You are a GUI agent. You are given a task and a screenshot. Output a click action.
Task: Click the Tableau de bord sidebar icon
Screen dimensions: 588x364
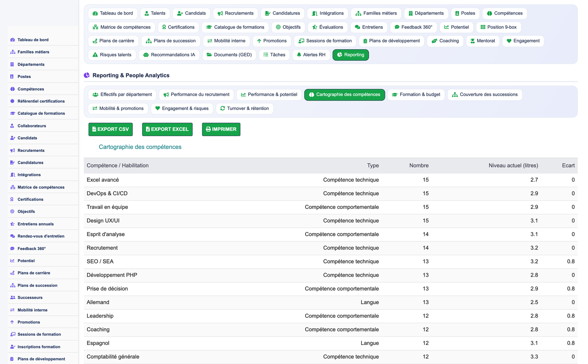coord(13,40)
